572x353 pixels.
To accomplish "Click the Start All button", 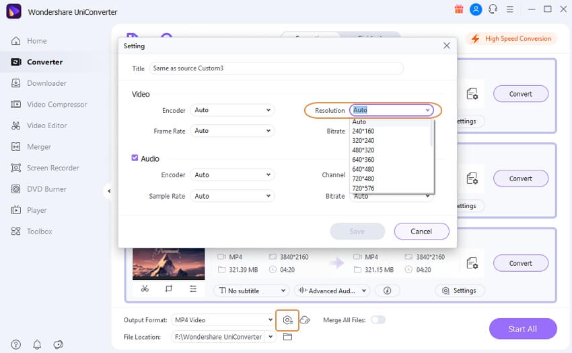I will (x=523, y=329).
